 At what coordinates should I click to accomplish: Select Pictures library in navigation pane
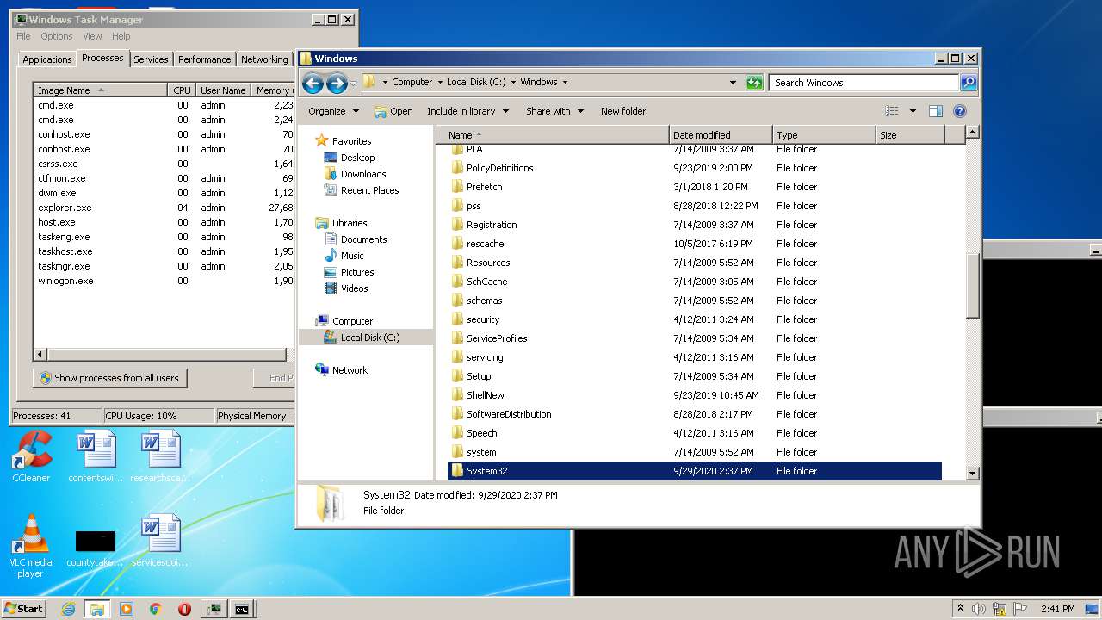(x=356, y=272)
